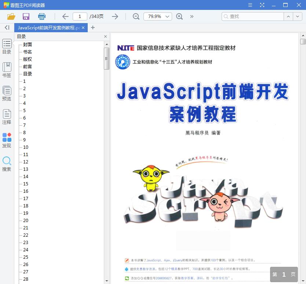Jump to chapter 24 in outline
Screen dimensions: 306x284
26,250
